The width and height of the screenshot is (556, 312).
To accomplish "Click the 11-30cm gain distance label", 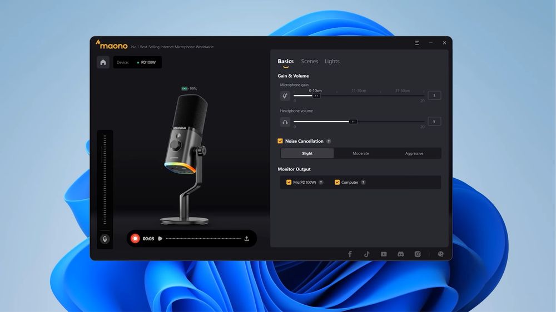I will coord(359,90).
